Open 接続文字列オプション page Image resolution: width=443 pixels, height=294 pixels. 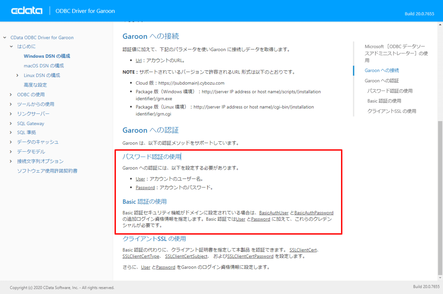(40, 161)
